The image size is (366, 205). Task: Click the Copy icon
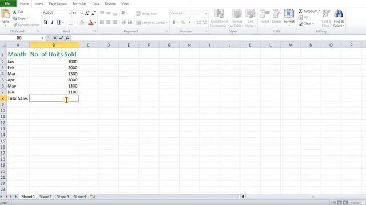pos(15,18)
